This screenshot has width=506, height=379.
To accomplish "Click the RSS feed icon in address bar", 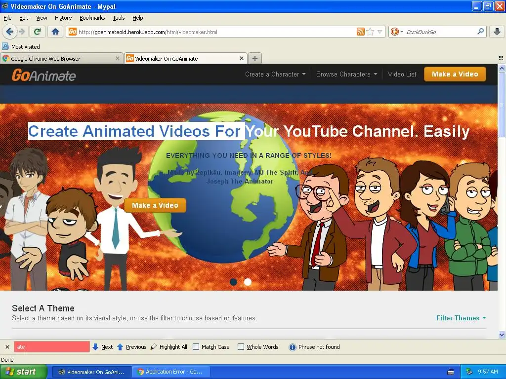I will coord(360,32).
